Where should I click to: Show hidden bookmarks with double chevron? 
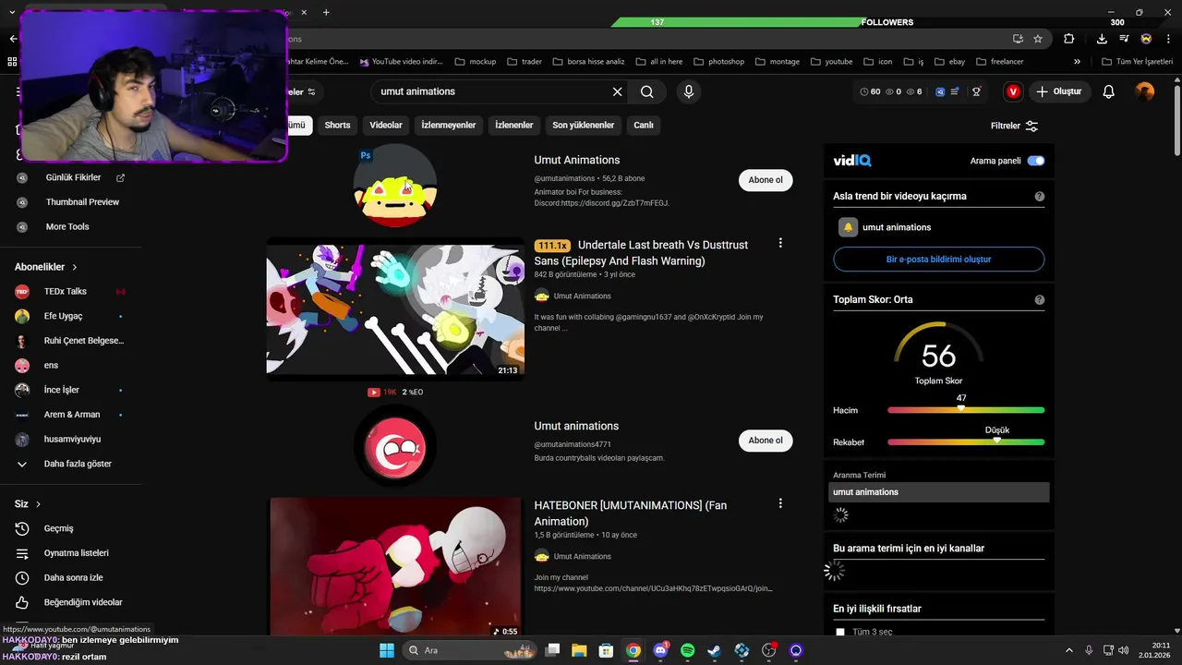1077,62
